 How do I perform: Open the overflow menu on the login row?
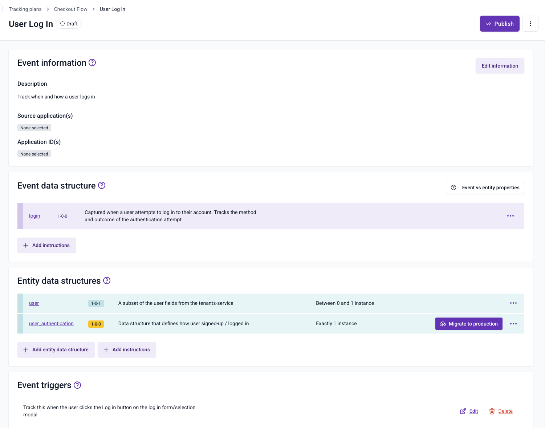510,216
